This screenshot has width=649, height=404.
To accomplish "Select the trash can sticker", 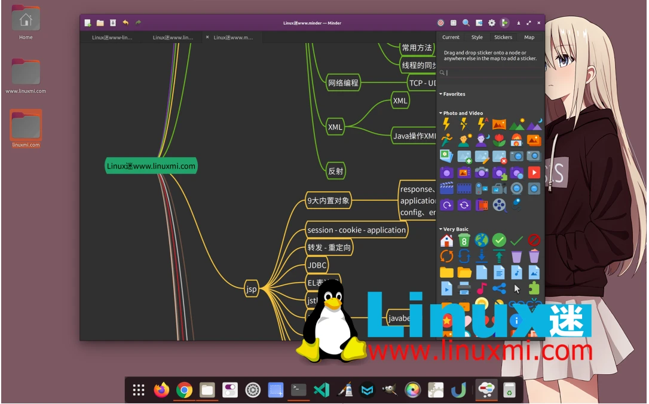I will (517, 256).
